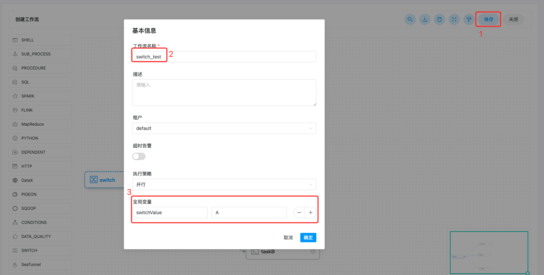
Task: Select the PIGEON task type
Action: tap(40, 194)
